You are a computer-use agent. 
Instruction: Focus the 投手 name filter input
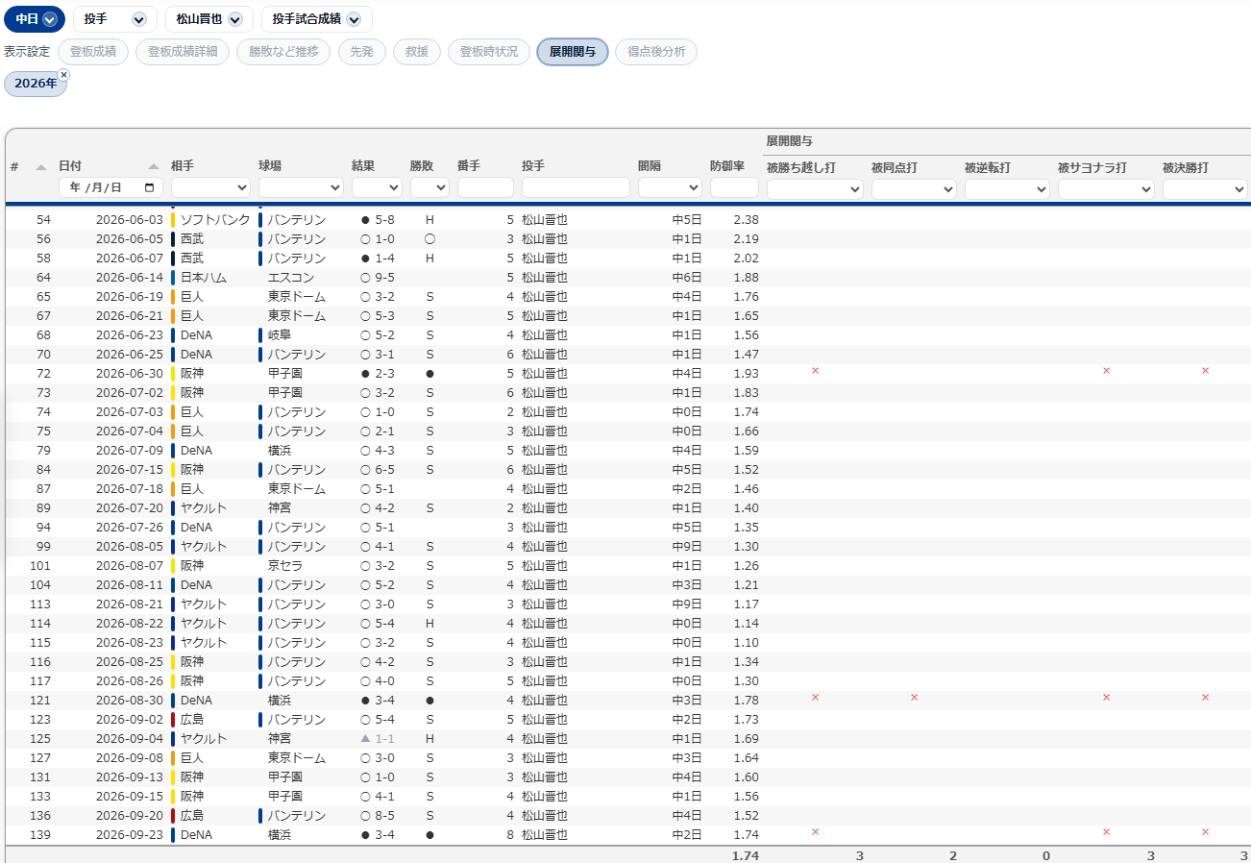pos(576,187)
